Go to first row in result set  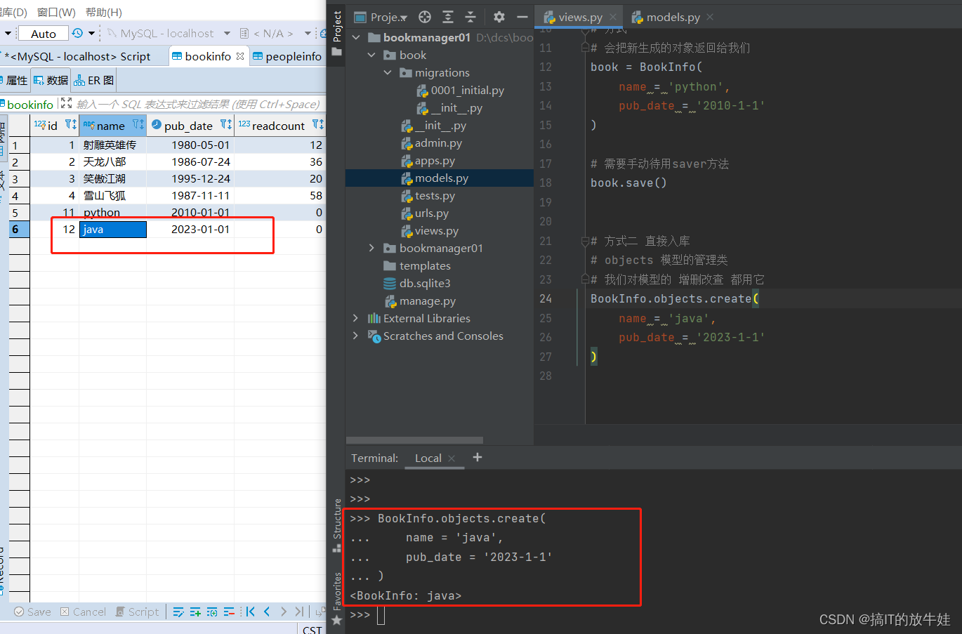[251, 612]
